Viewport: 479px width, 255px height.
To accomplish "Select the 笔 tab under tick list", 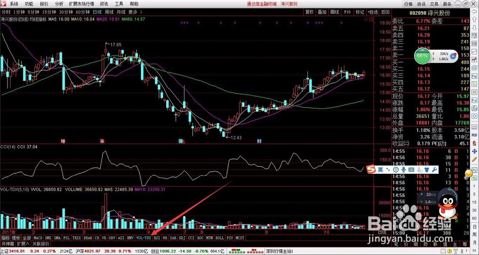I will (x=396, y=244).
